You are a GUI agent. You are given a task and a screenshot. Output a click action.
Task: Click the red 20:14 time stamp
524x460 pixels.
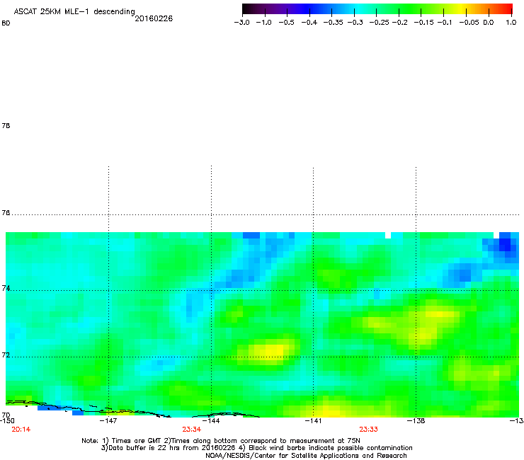[21, 430]
